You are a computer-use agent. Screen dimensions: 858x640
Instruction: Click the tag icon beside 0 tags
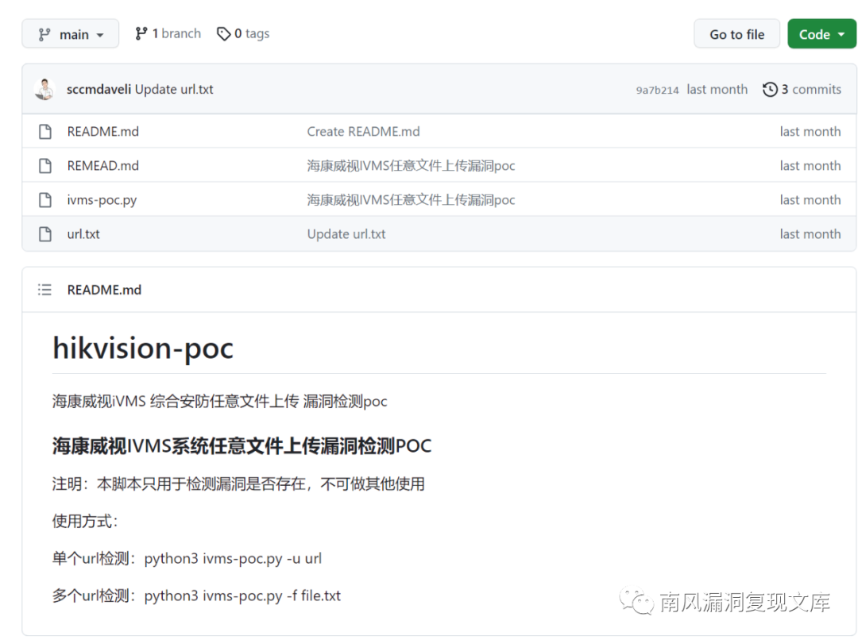coord(223,34)
